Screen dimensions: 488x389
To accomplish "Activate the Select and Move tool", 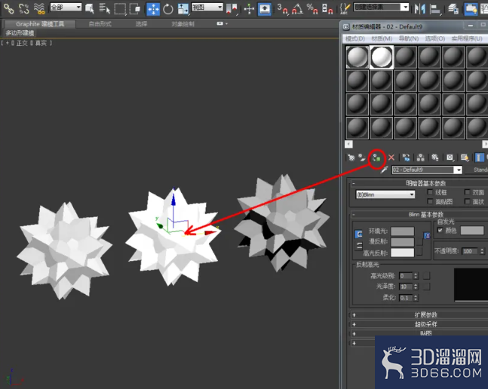I will (153, 9).
